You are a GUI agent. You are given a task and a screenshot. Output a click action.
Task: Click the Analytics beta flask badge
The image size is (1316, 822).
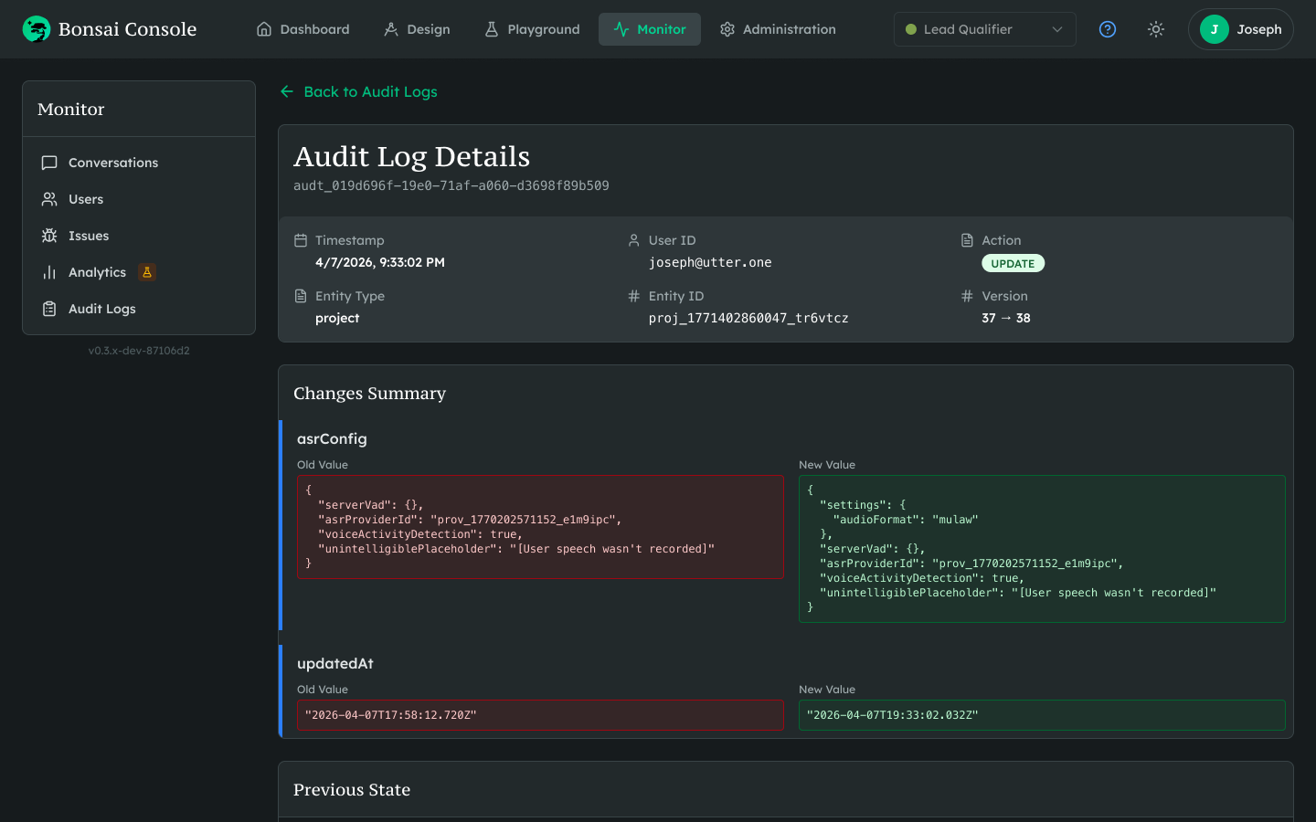click(x=146, y=272)
